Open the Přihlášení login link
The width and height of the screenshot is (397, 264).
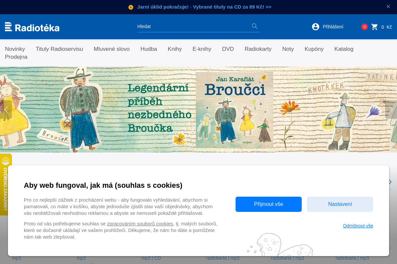[x=333, y=27]
